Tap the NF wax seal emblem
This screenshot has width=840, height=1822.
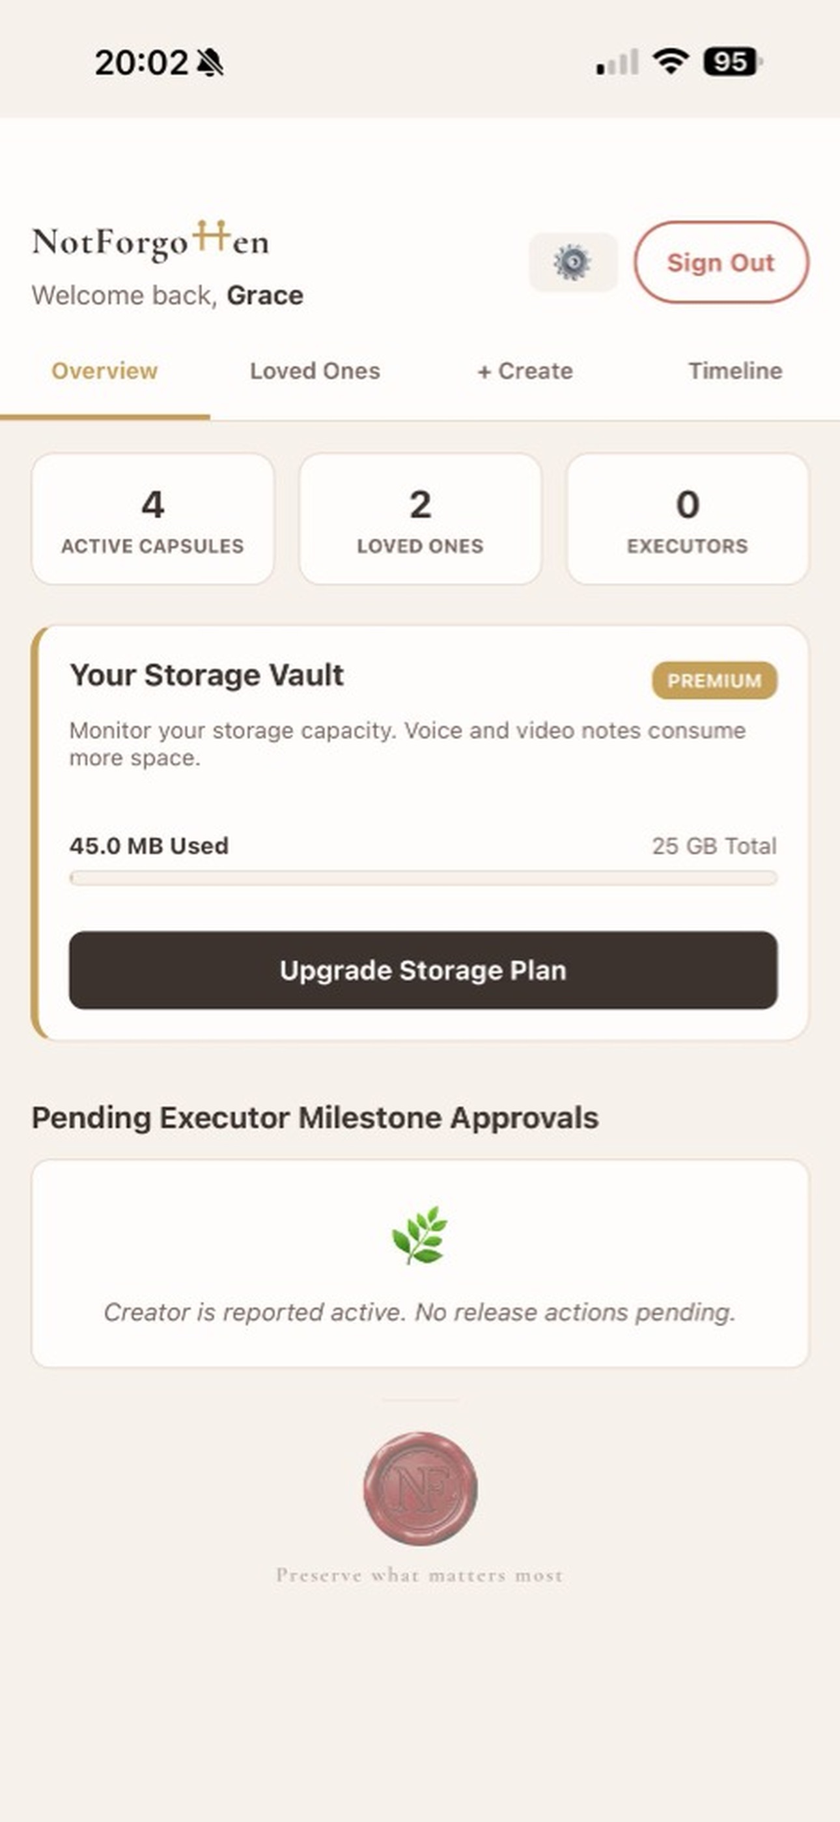coord(420,1489)
